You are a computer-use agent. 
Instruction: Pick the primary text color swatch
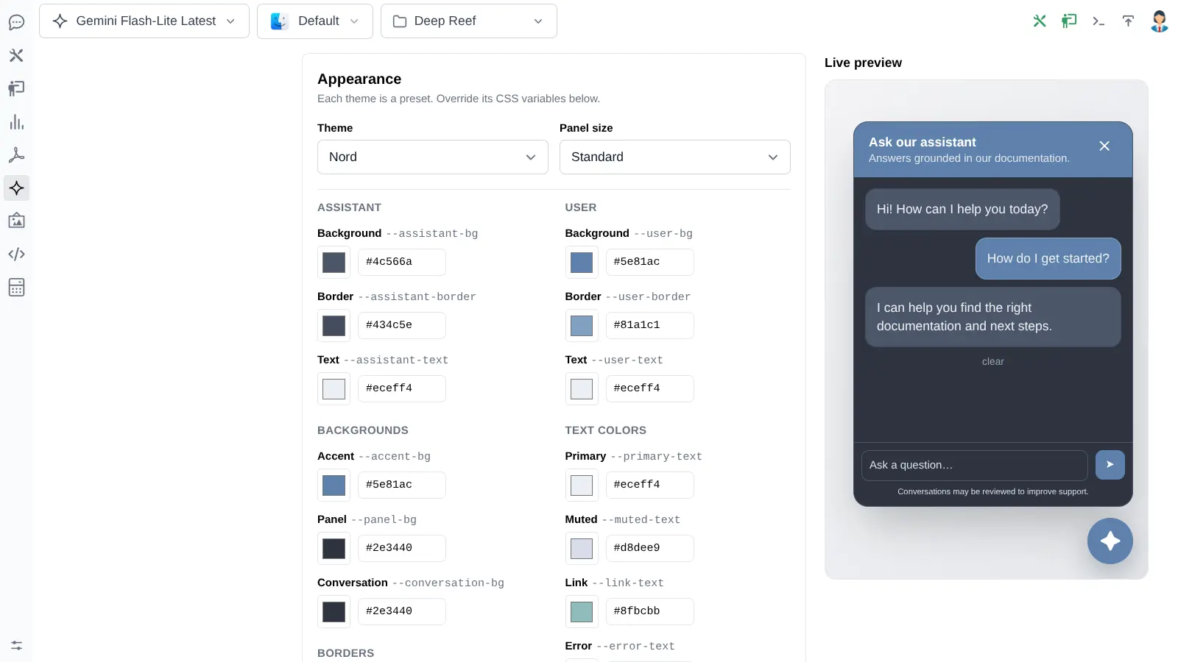(582, 485)
